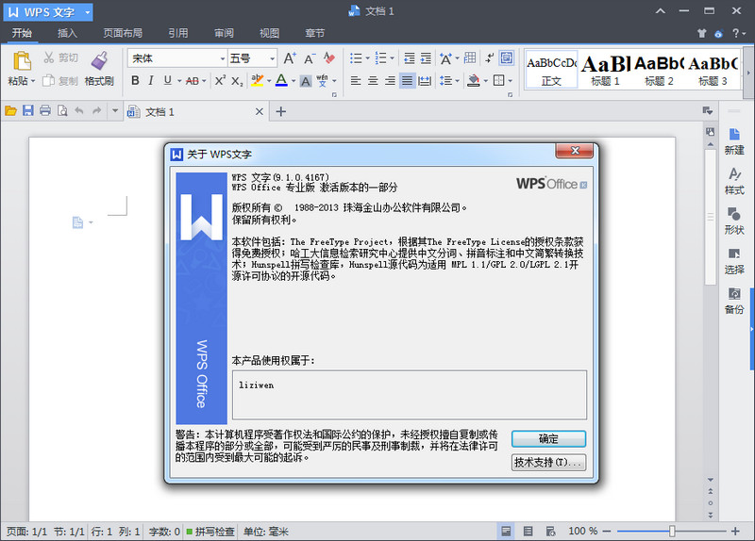Viewport: 755px width, 541px height.
Task: Switch to the 章节 tab
Action: (314, 33)
